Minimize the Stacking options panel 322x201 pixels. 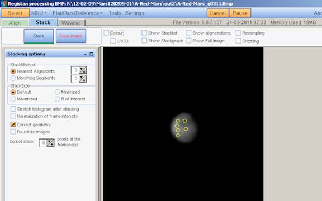tap(85, 54)
